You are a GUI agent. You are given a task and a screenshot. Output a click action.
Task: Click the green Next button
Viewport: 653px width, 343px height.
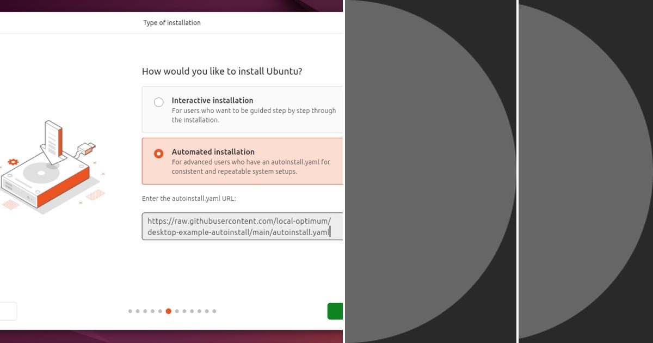tap(336, 310)
